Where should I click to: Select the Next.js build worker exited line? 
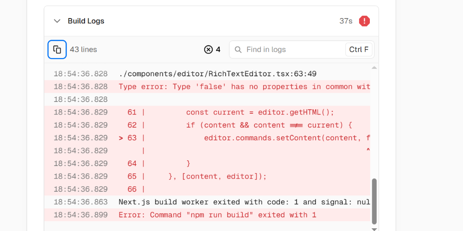(244, 202)
